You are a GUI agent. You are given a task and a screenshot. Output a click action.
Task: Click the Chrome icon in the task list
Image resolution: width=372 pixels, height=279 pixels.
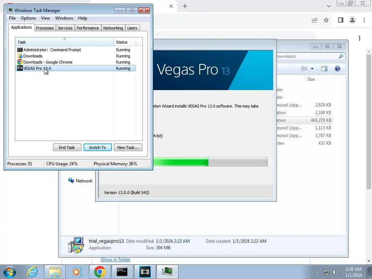pos(20,62)
